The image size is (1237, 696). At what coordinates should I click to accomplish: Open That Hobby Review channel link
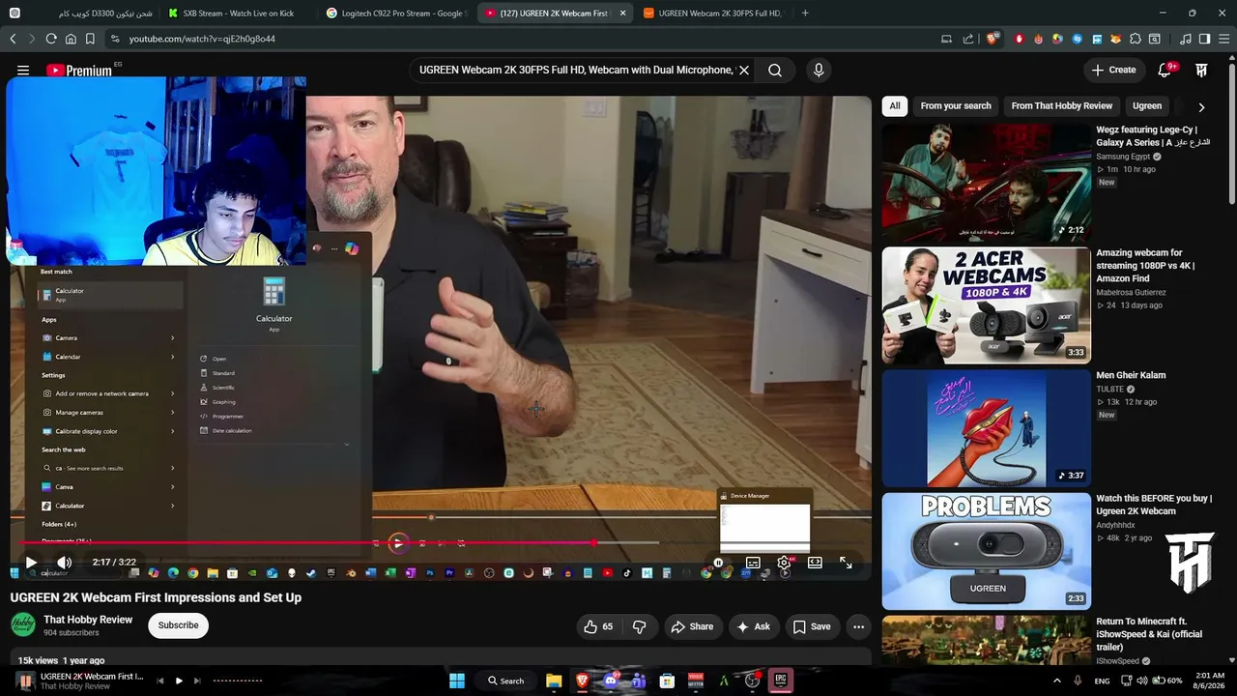pyautogui.click(x=88, y=620)
